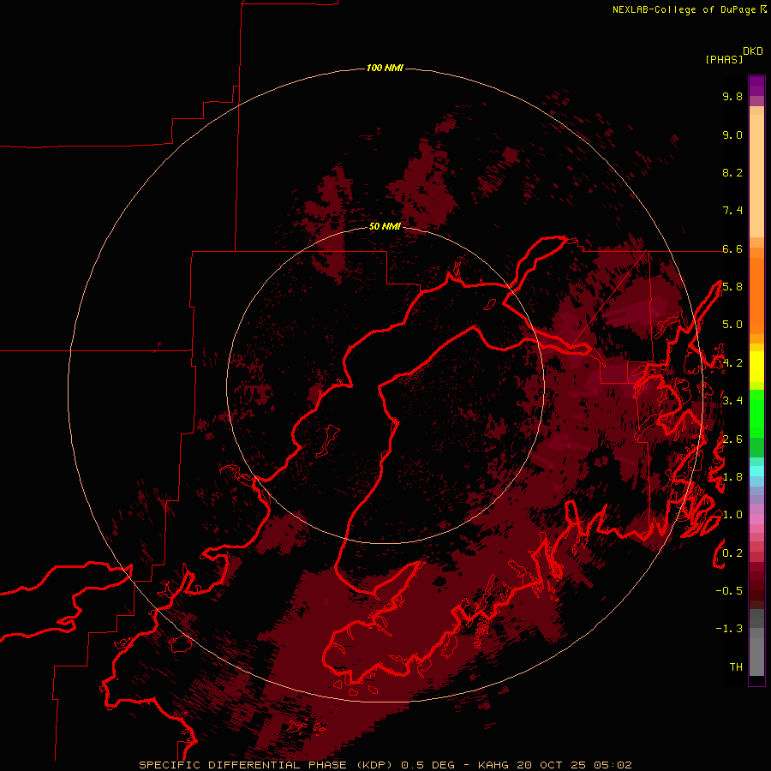Image resolution: width=771 pixels, height=771 pixels.
Task: Click the 7.4 scale value
Action: tap(732, 211)
